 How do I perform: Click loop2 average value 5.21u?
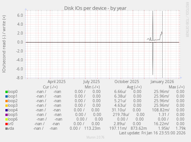[120, 101]
